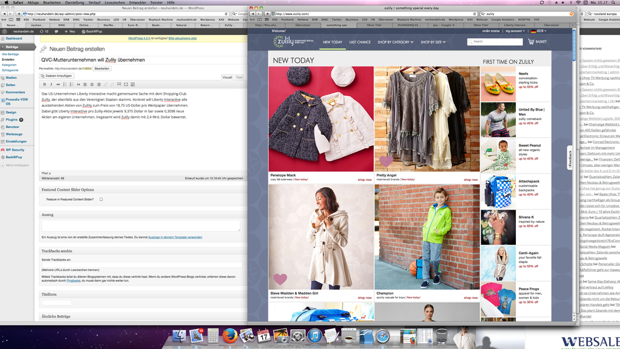Open the EUR currency dropdown on Zulily
Viewport: 620px width, 349px height.
tap(538, 31)
